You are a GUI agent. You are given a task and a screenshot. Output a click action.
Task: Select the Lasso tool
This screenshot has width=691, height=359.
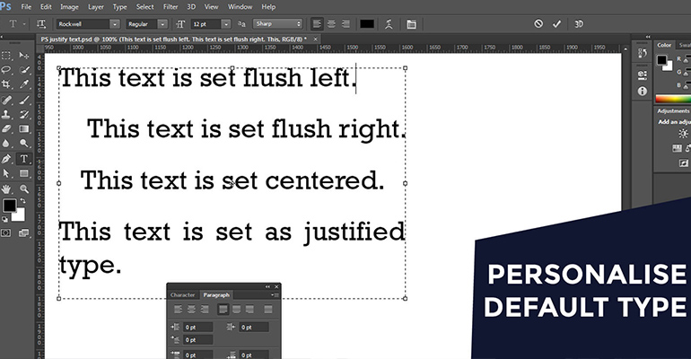tap(6, 70)
